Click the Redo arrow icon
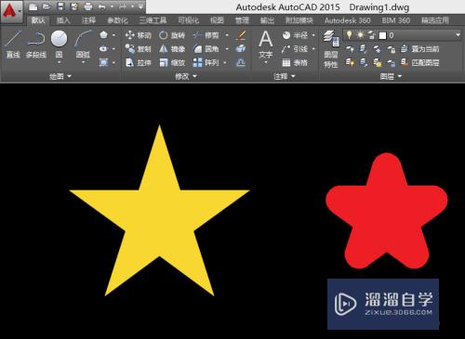 point(123,7)
